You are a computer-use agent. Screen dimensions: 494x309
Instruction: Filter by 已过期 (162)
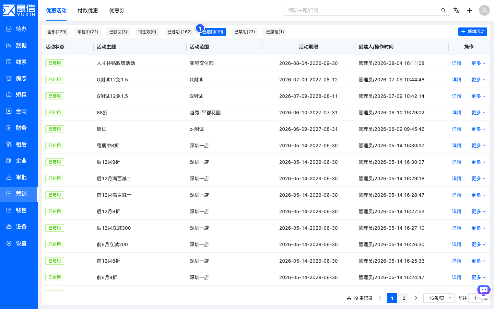[x=179, y=32]
